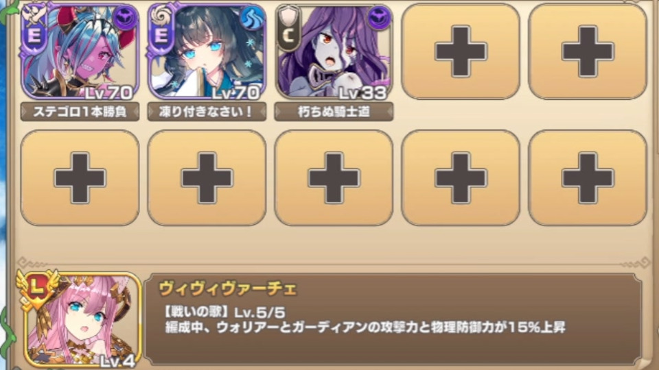Click the L leader badge on ヴィヴィヴァーチェ portrait
Image resolution: width=659 pixels, height=370 pixels.
pos(37,288)
